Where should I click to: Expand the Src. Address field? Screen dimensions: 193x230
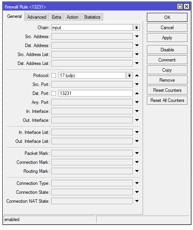[137, 36]
